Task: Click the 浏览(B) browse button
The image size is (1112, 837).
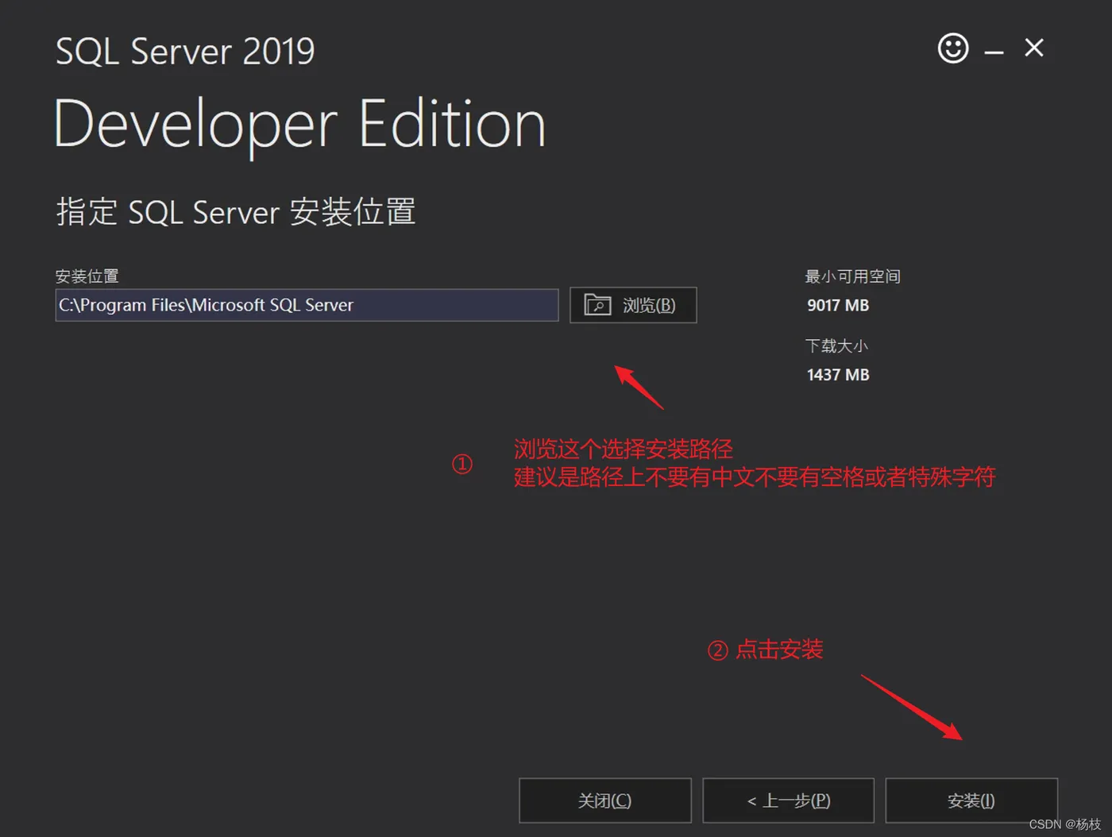Action: (x=633, y=305)
